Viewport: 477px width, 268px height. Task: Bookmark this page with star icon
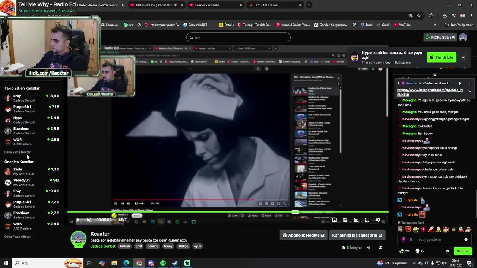tap(419, 16)
